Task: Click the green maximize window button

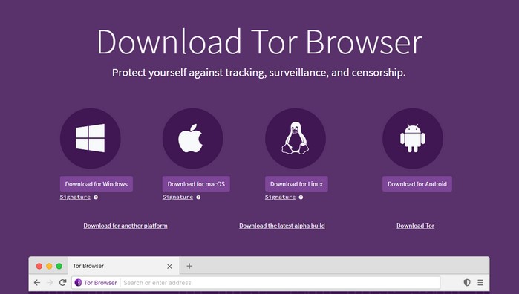Action: pyautogui.click(x=59, y=267)
